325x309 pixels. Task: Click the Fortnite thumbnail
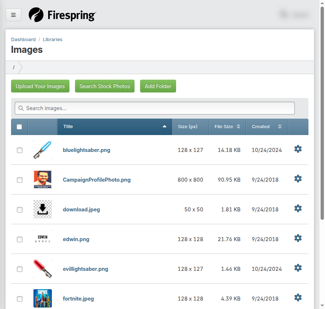(43, 298)
